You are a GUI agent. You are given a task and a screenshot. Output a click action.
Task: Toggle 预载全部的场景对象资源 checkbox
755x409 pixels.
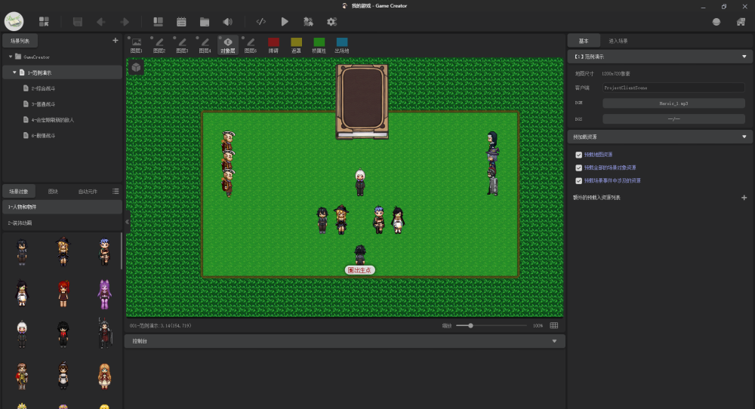click(578, 168)
